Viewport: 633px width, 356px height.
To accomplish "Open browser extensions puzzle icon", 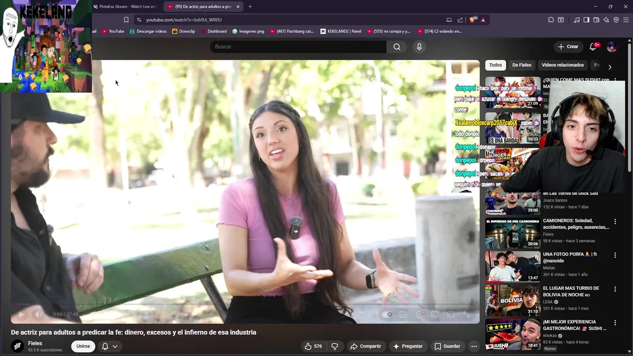I will (551, 20).
